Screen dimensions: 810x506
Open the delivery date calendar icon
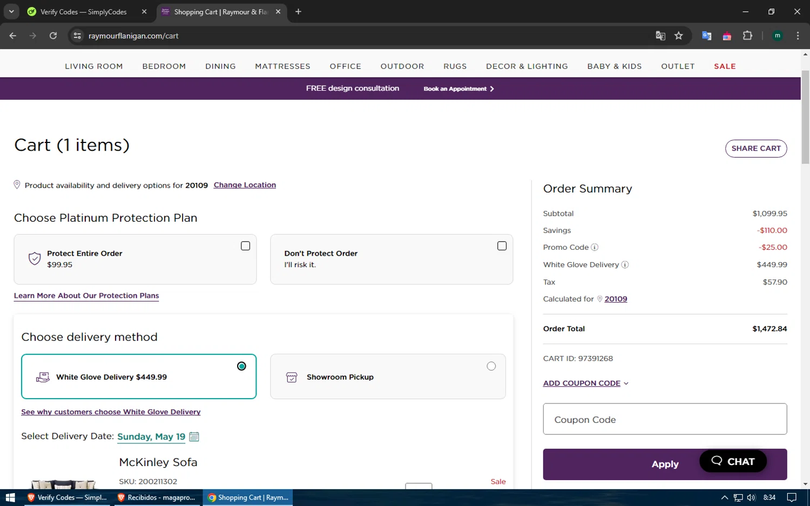(x=194, y=436)
